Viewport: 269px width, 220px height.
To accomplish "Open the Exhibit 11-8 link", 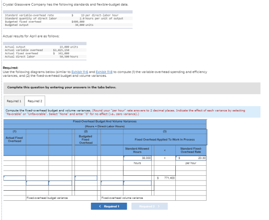I will tap(104, 72).
